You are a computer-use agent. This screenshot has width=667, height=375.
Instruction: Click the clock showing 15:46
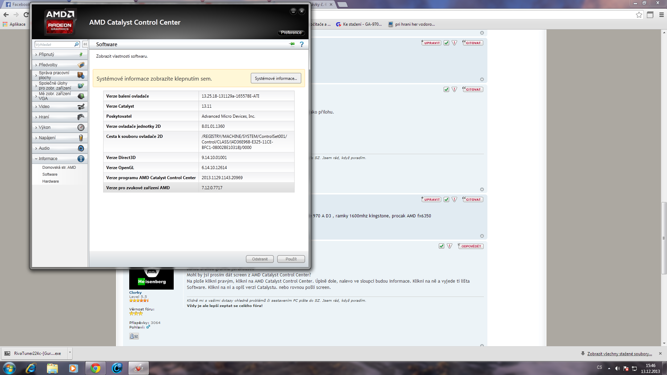pyautogui.click(x=650, y=366)
